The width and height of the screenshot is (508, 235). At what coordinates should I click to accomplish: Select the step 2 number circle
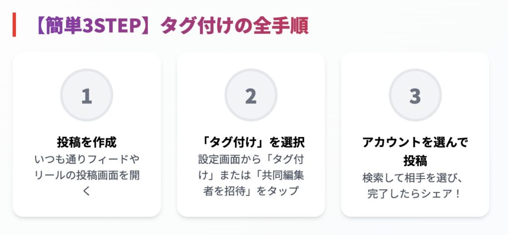coord(251,95)
